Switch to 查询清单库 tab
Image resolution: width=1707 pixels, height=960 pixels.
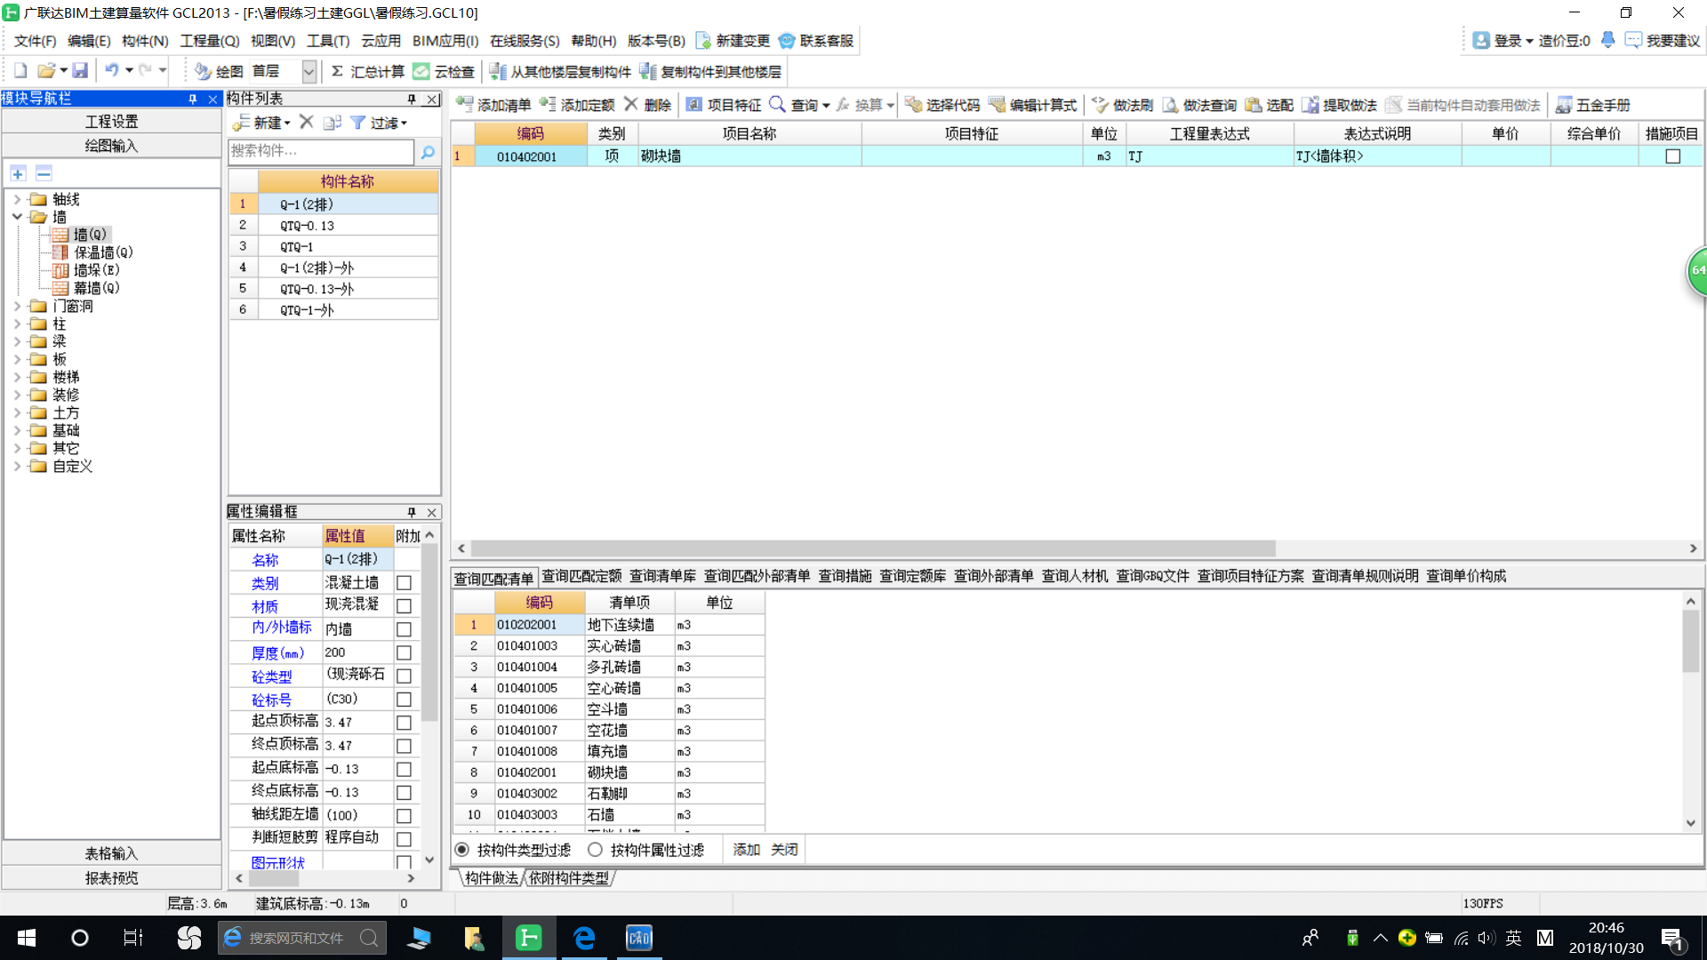coord(662,576)
